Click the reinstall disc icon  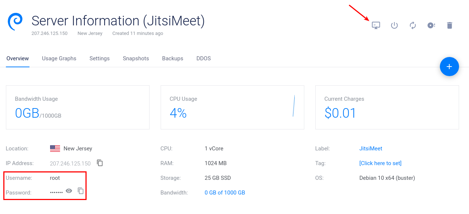pyautogui.click(x=431, y=25)
